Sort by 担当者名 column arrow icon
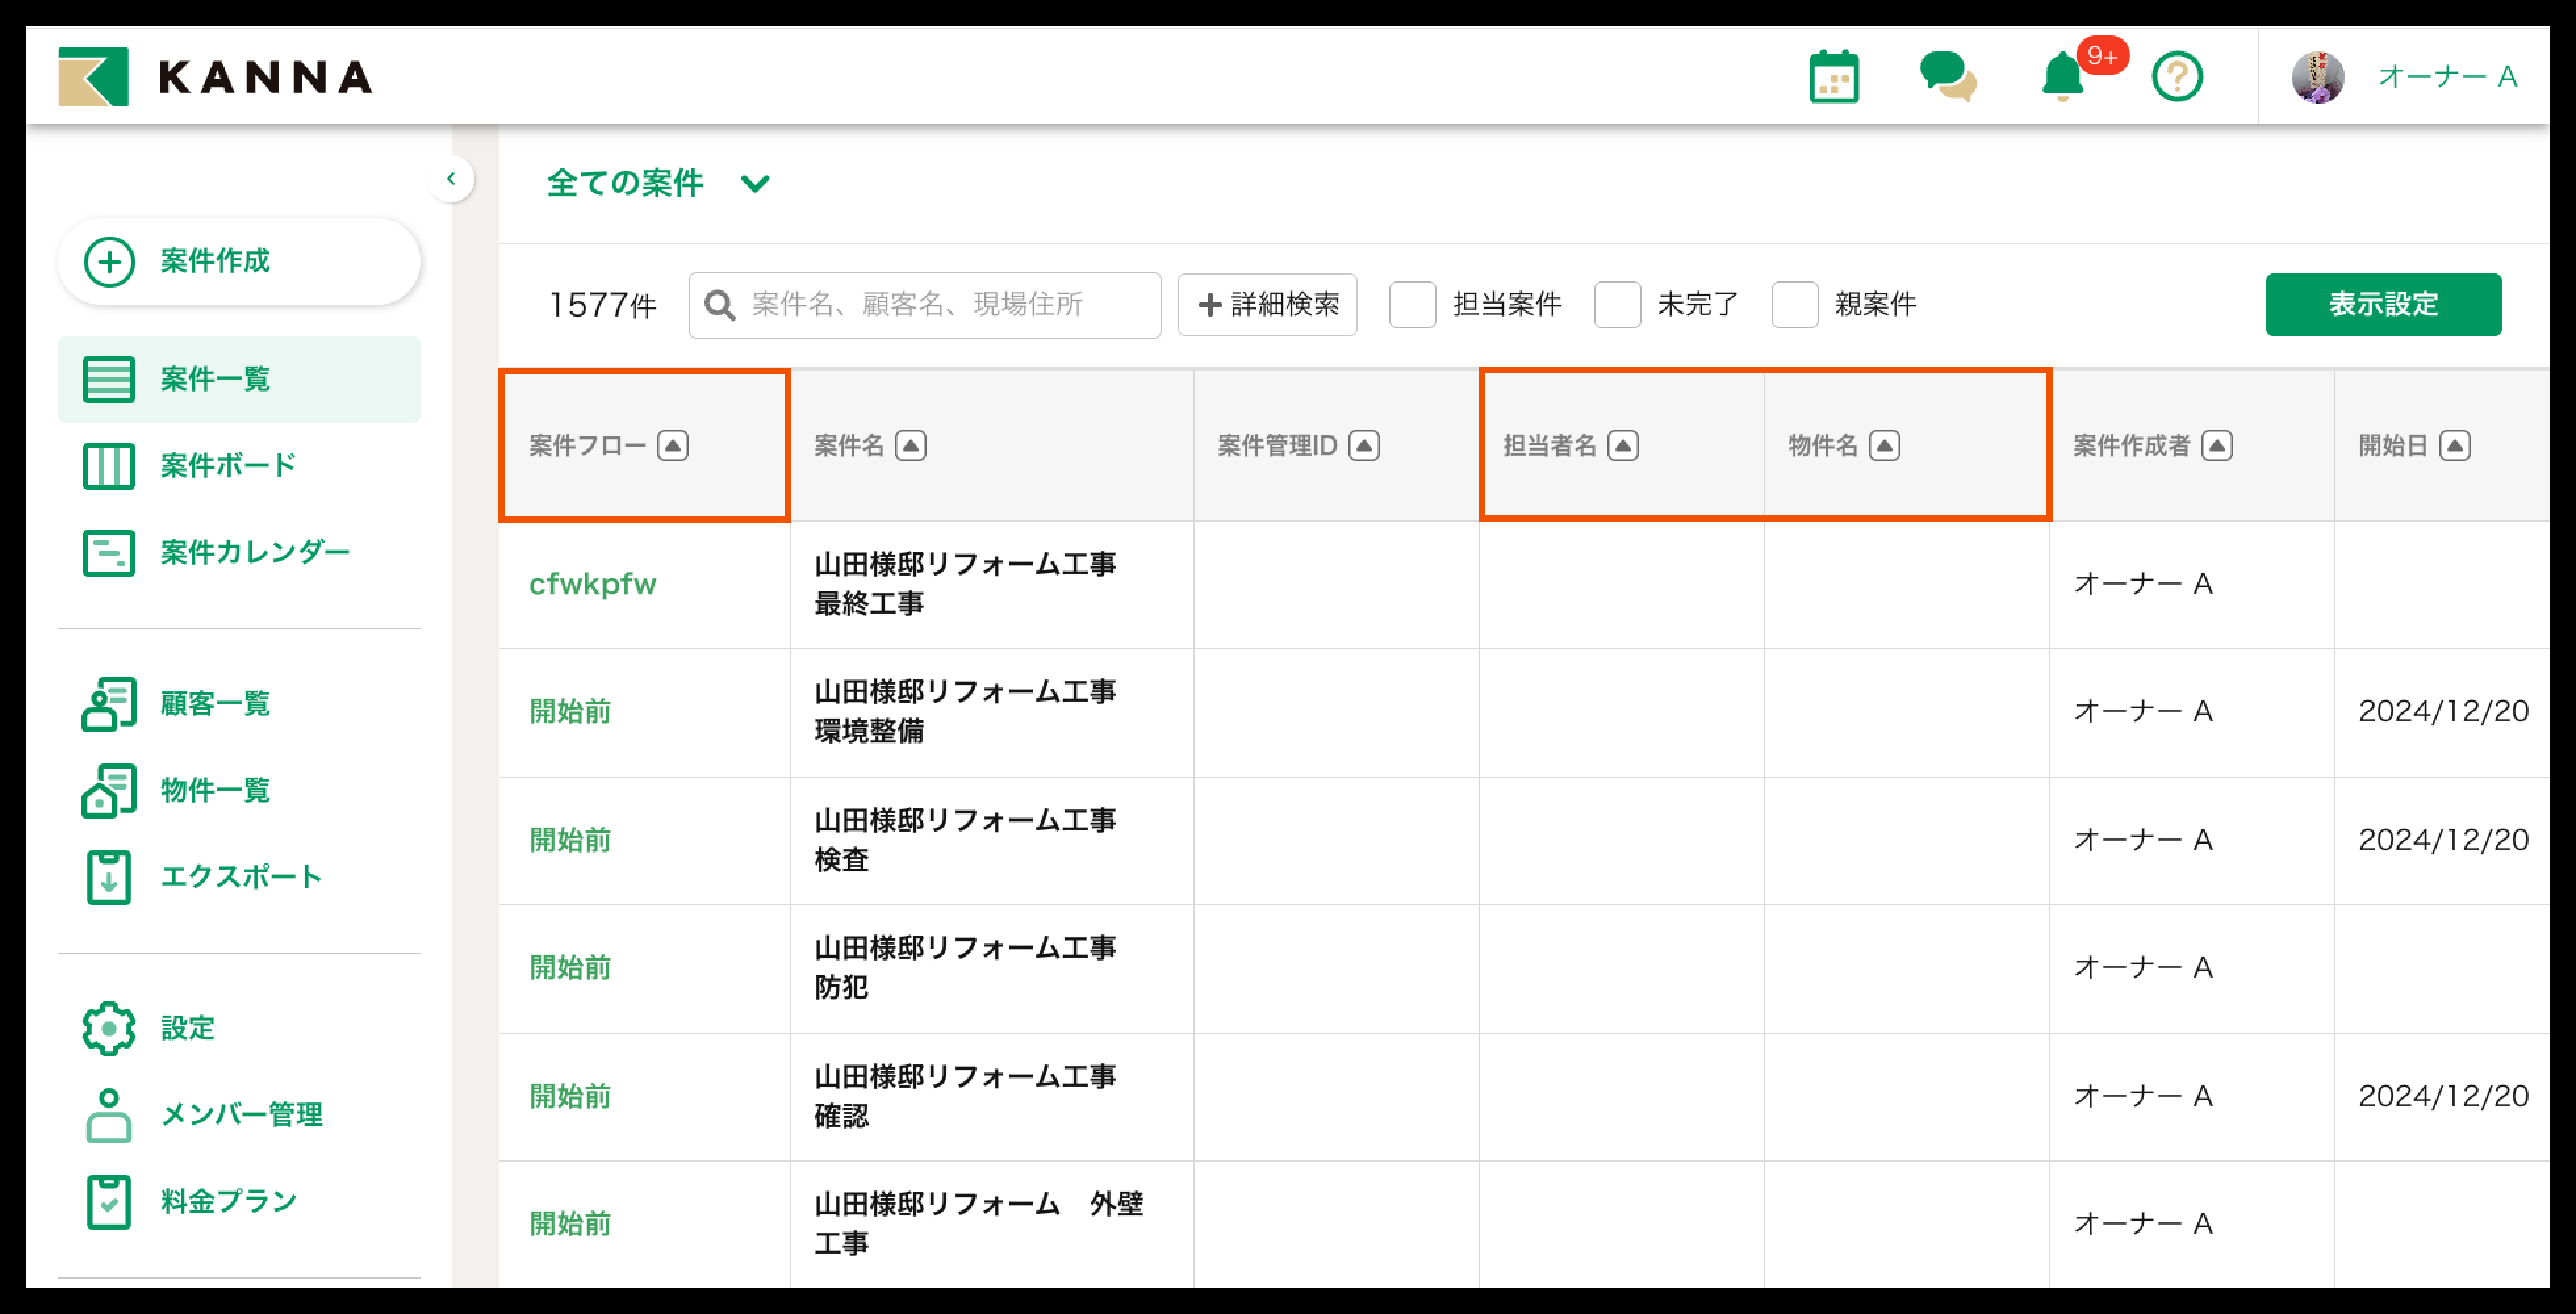The width and height of the screenshot is (2576, 1314). point(1622,445)
